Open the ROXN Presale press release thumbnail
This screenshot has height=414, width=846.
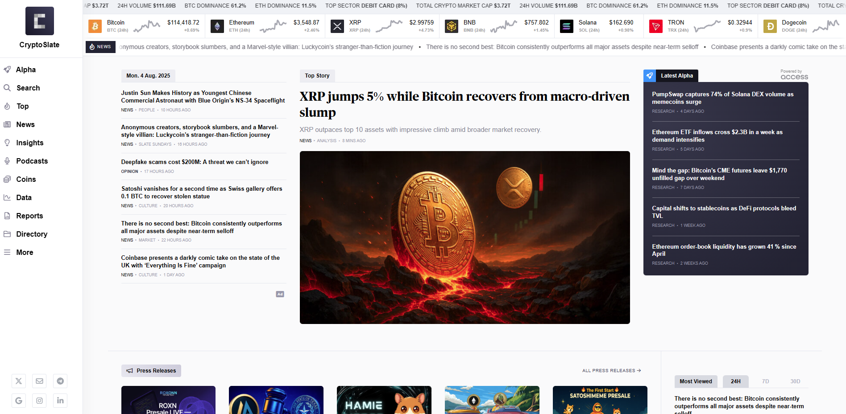pos(168,400)
